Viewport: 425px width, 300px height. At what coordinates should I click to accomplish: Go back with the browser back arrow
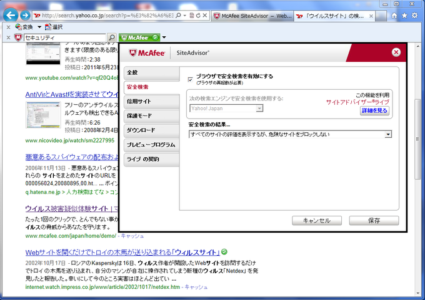pyautogui.click(x=11, y=15)
